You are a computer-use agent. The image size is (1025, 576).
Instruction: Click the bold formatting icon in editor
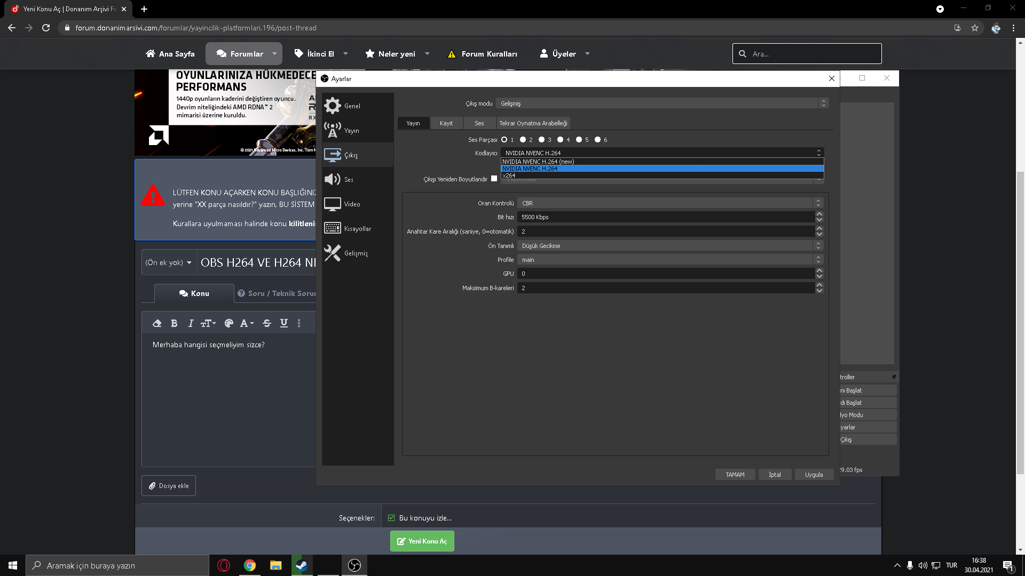[174, 323]
